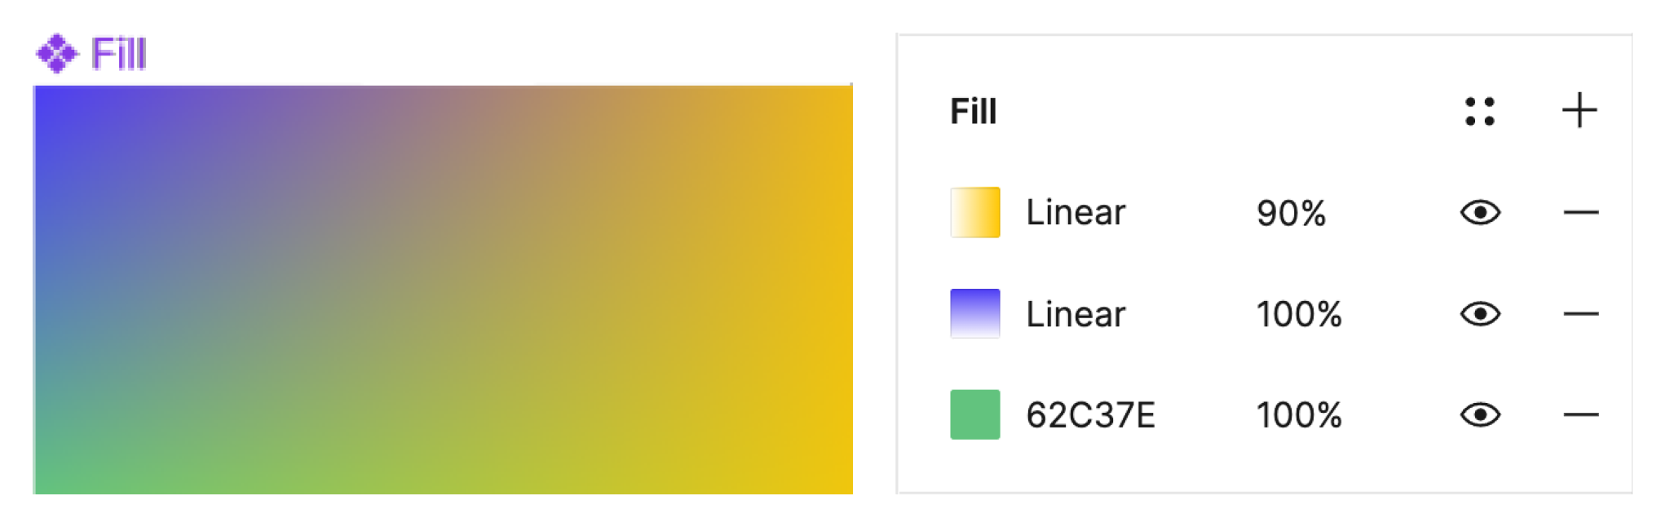1670x527 pixels.
Task: Select the purple Fill frame label
Action: point(118,54)
